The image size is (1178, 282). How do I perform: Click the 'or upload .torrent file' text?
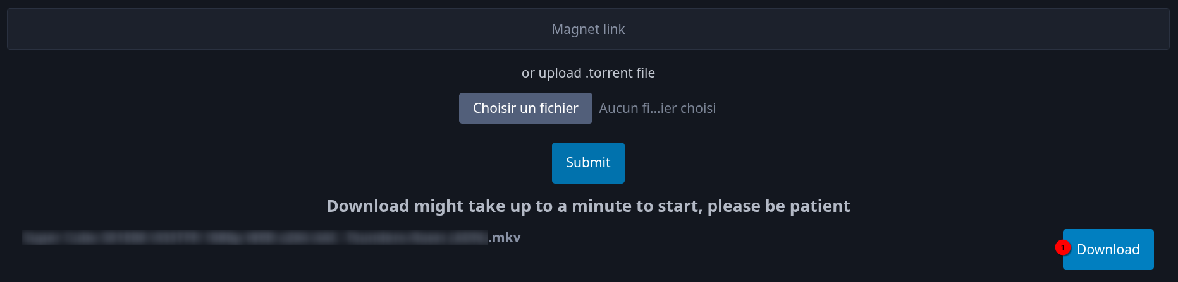click(588, 73)
